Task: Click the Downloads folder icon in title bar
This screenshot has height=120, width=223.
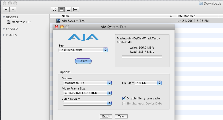Action: [200, 3]
